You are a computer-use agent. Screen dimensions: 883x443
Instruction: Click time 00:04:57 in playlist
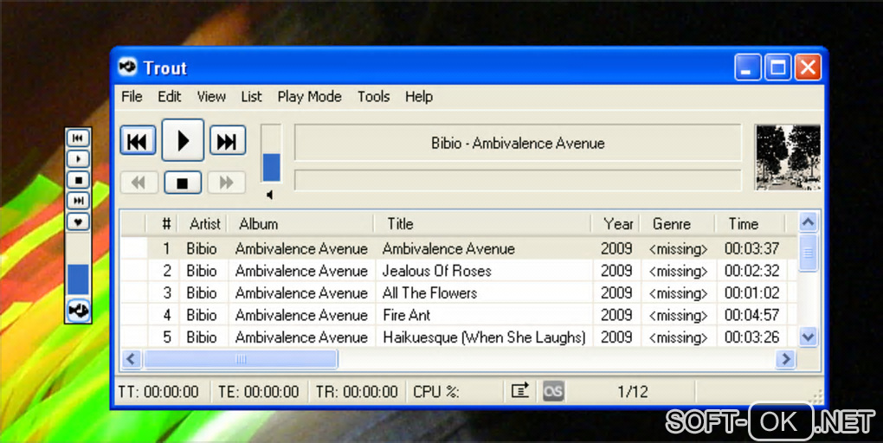pyautogui.click(x=751, y=315)
